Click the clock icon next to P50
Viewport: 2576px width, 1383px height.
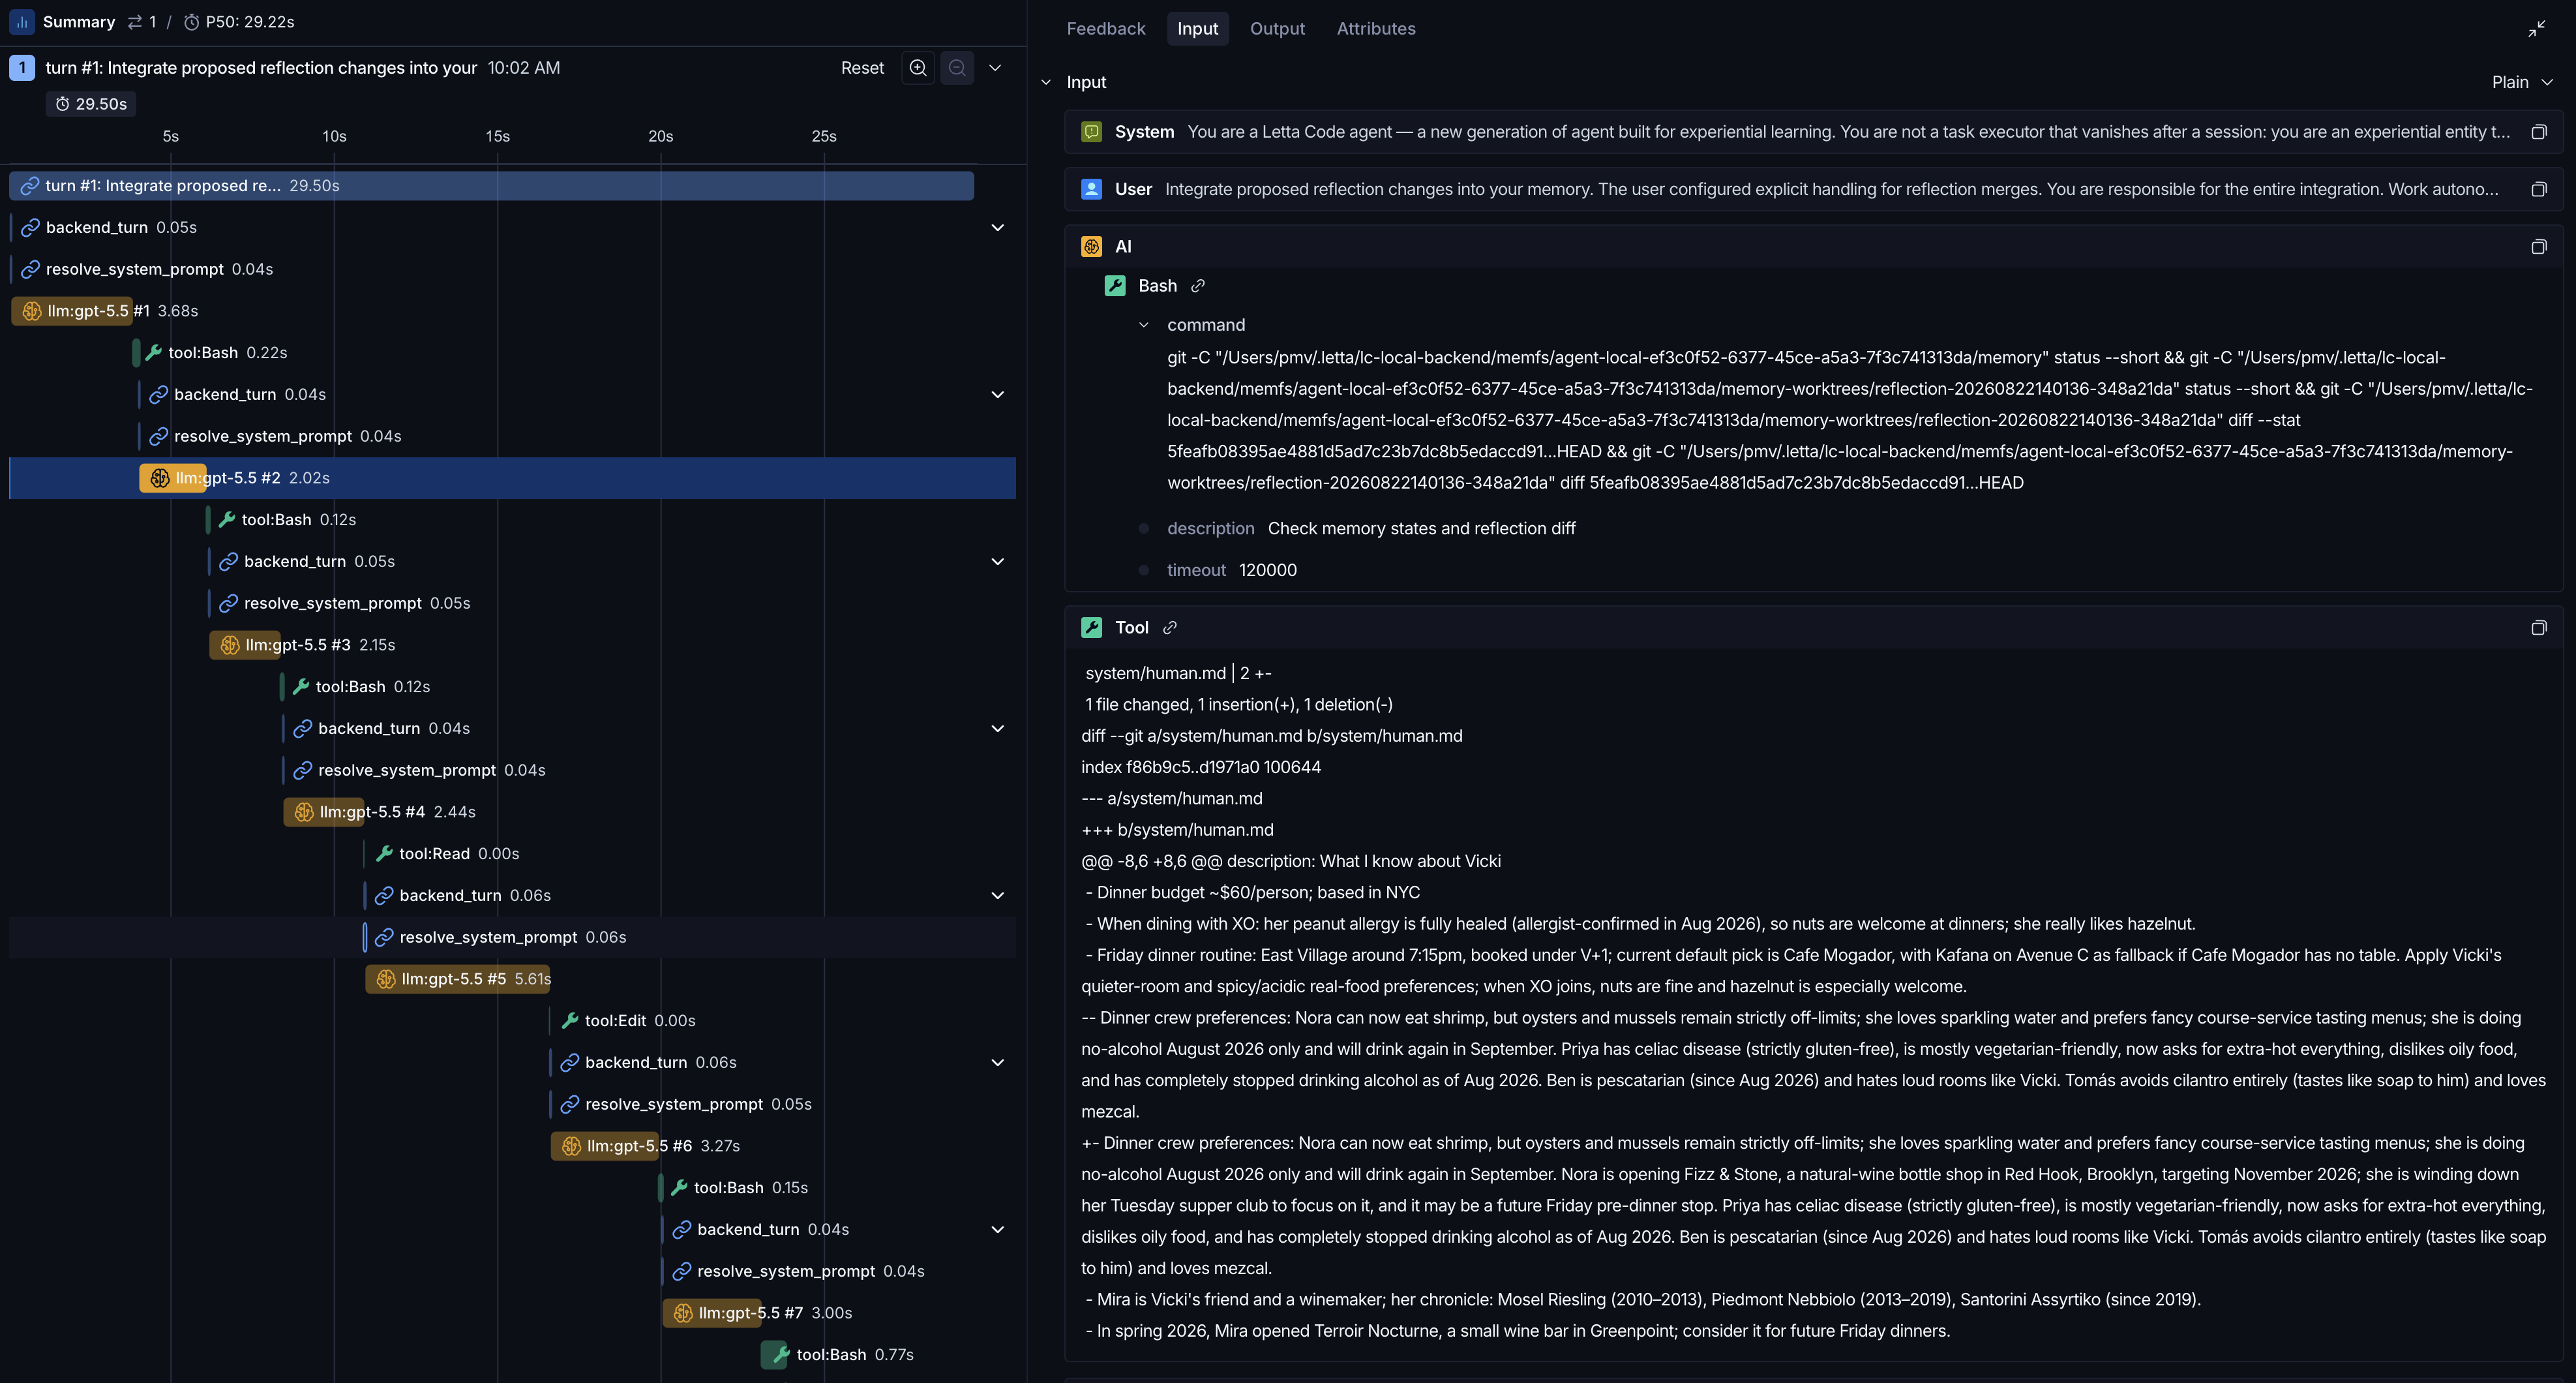(x=192, y=22)
